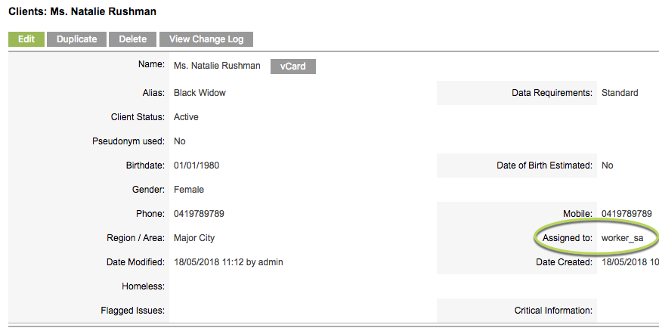The height and width of the screenshot is (331, 659).
Task: Click the Pseudonym used value No
Action: [179, 141]
